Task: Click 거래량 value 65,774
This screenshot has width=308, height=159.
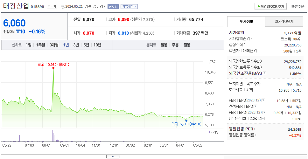Action: pyautogui.click(x=196, y=20)
